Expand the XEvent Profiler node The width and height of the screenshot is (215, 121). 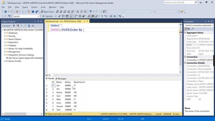click(5, 61)
